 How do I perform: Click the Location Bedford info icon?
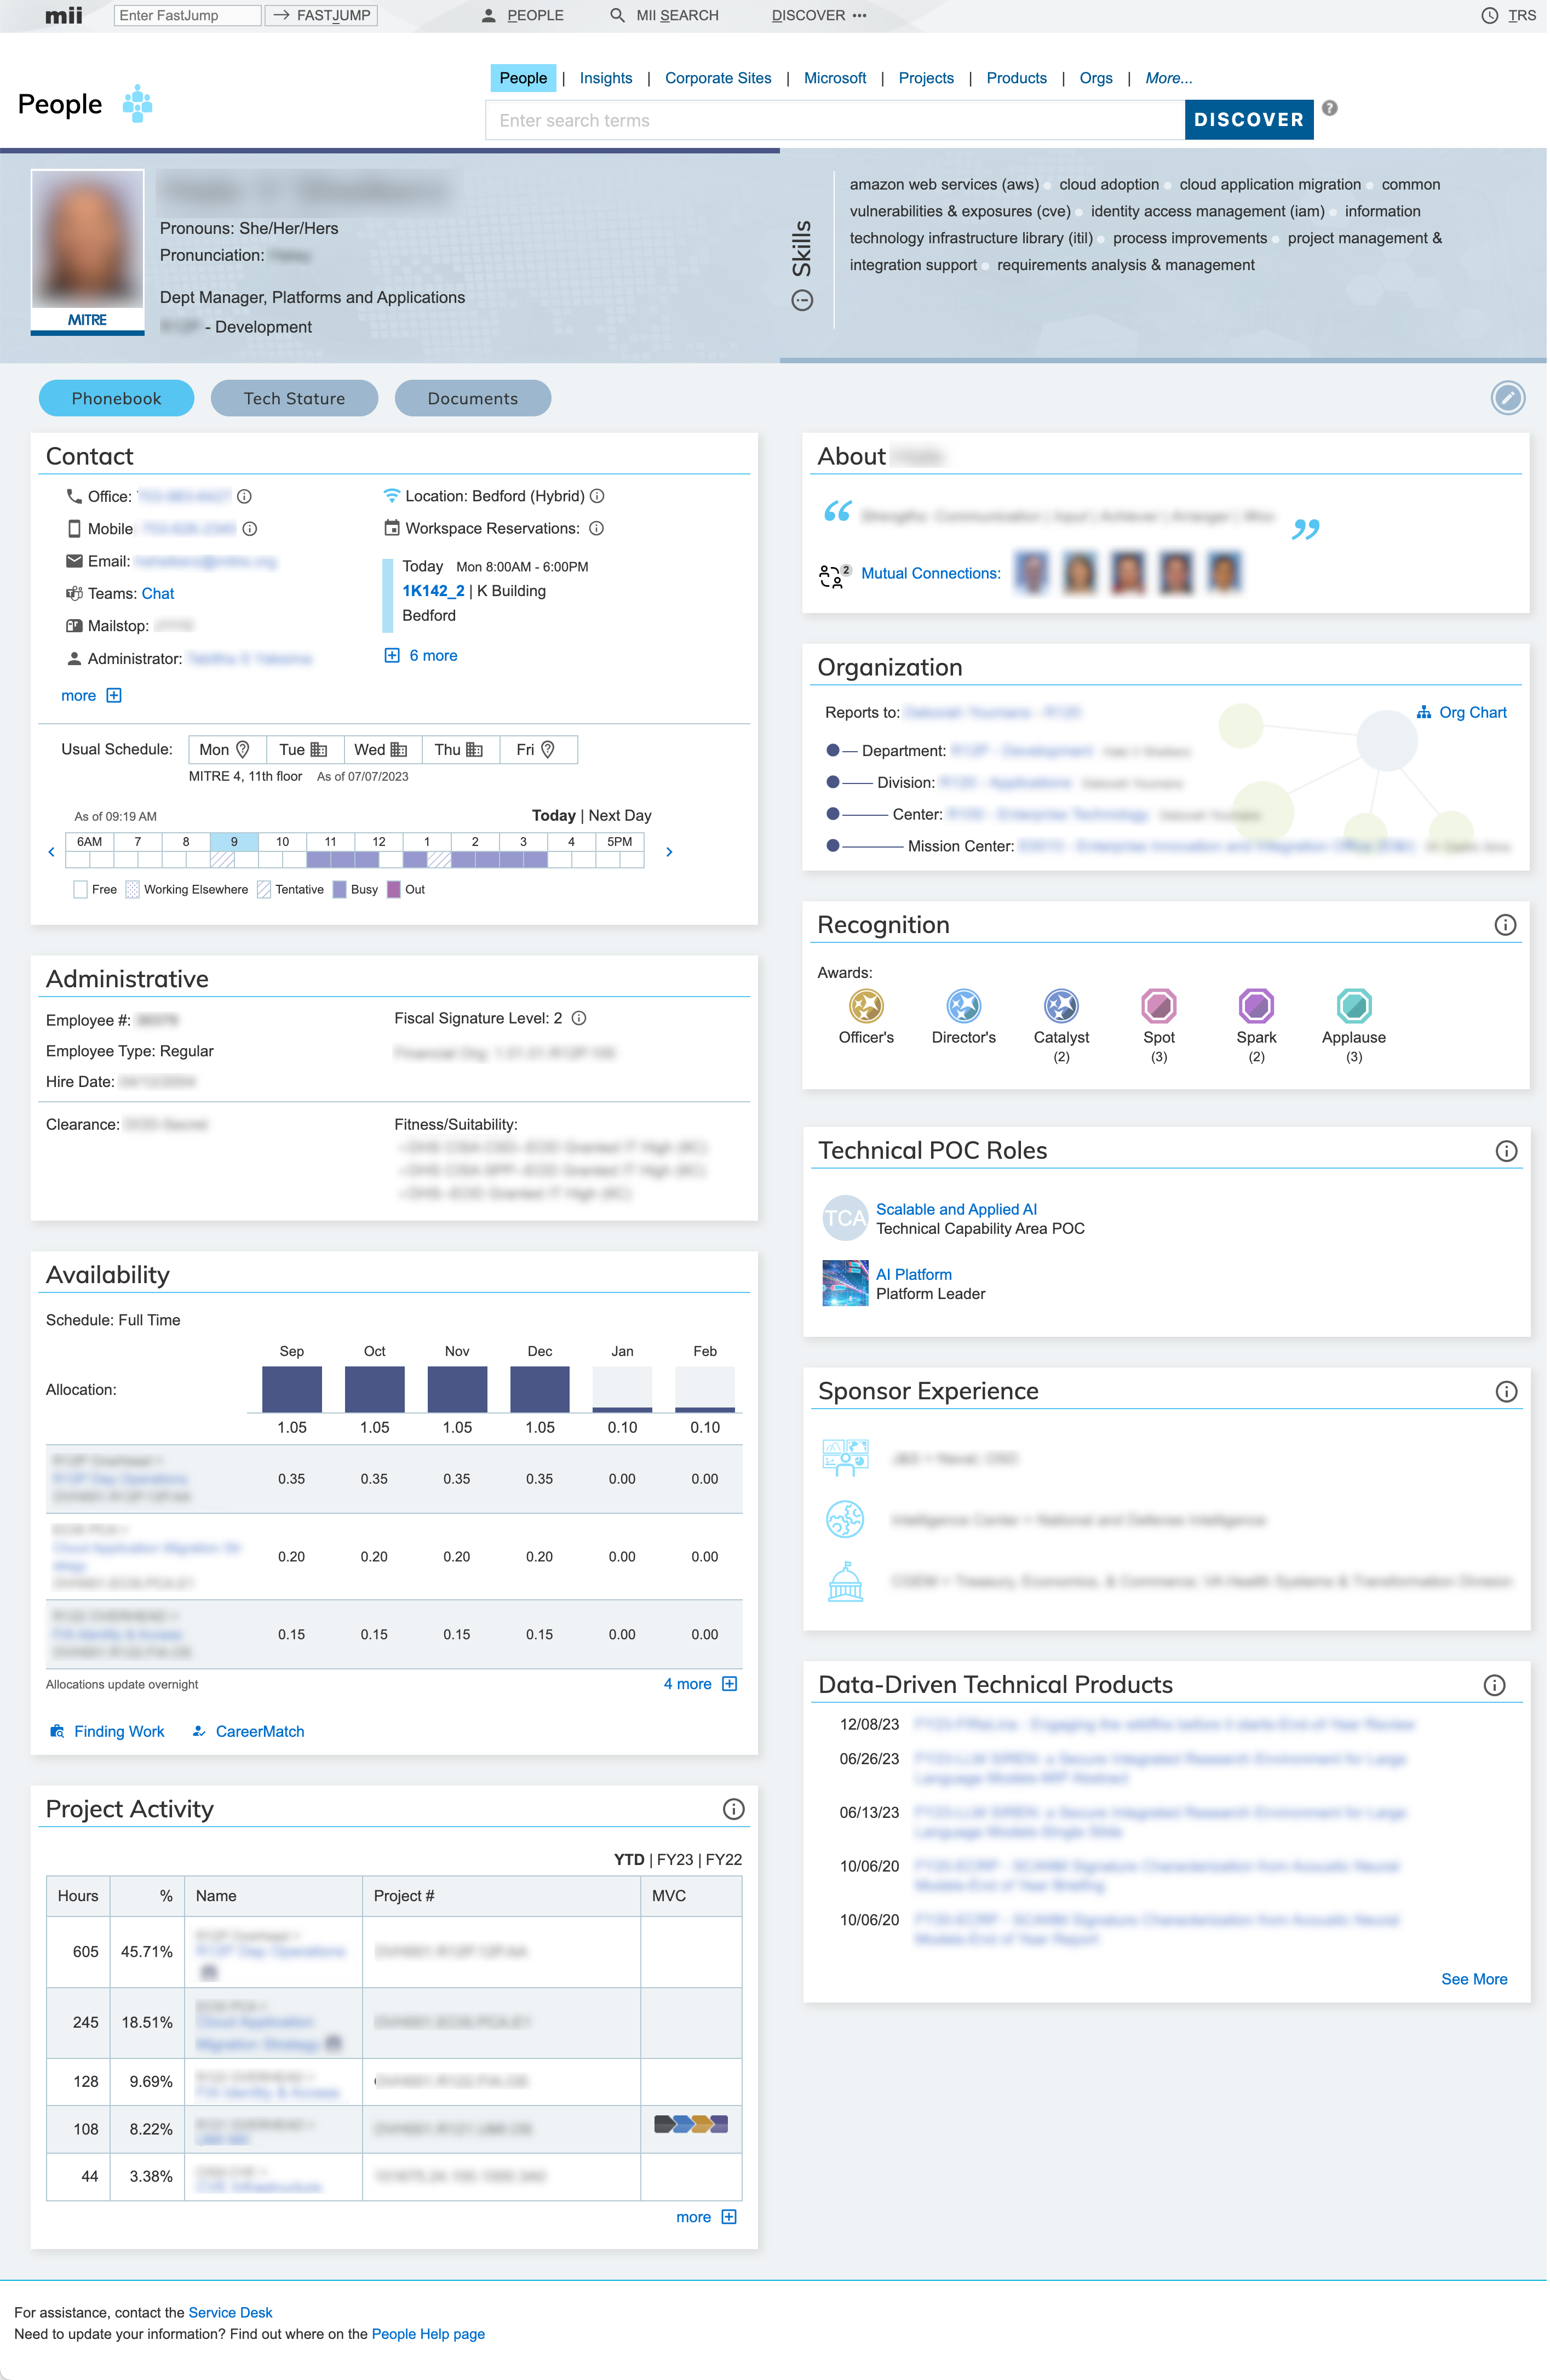tap(596, 496)
